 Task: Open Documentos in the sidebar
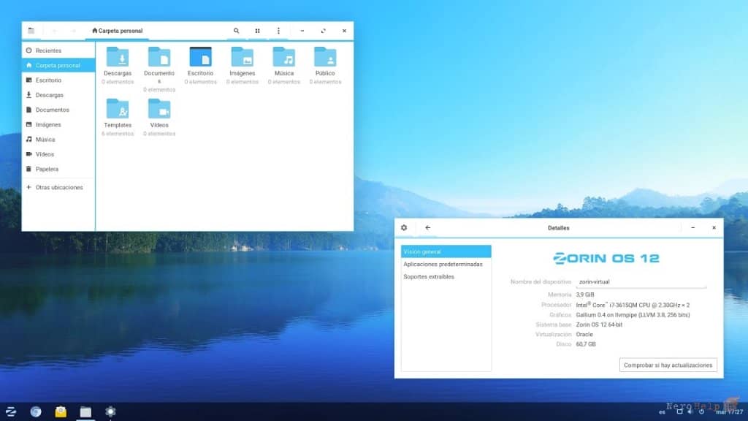point(58,110)
